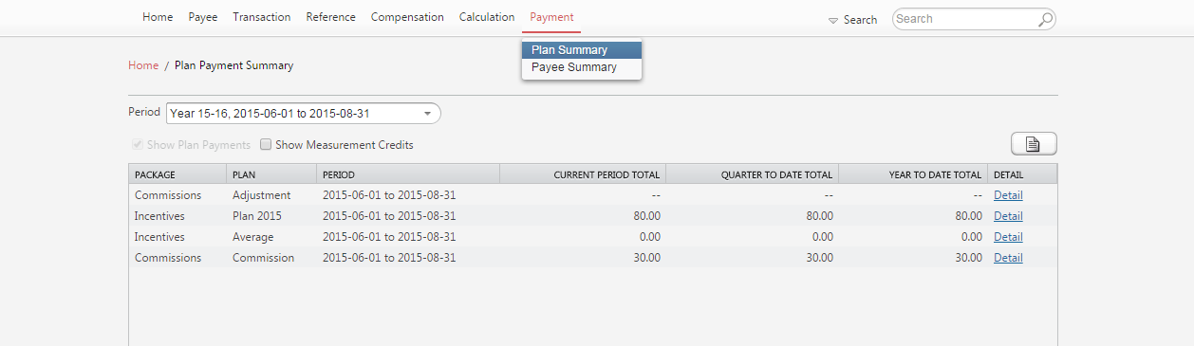1194x346 pixels.
Task: Select the 'Average' plan cell
Action: coord(271,237)
